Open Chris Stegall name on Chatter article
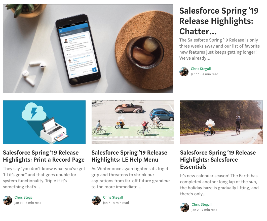The width and height of the screenshot is (267, 221). point(201,69)
